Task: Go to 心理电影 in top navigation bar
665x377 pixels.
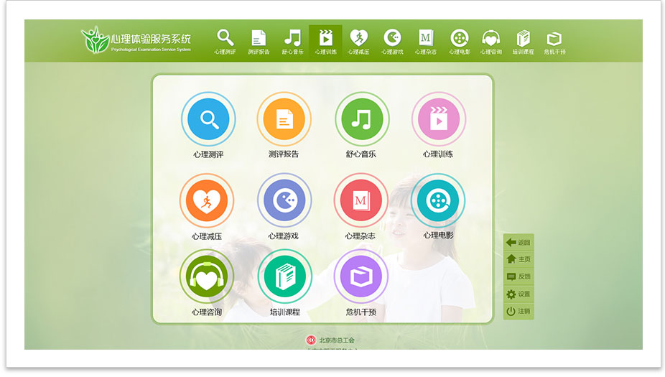Action: click(459, 42)
